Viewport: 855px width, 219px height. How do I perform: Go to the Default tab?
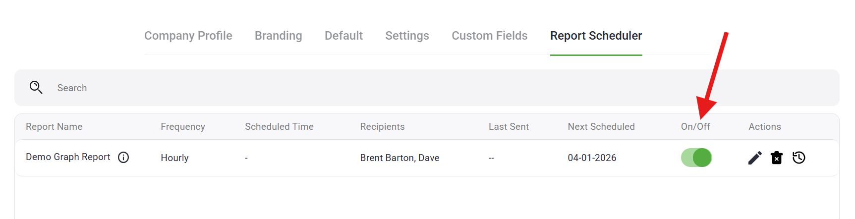[x=343, y=36]
